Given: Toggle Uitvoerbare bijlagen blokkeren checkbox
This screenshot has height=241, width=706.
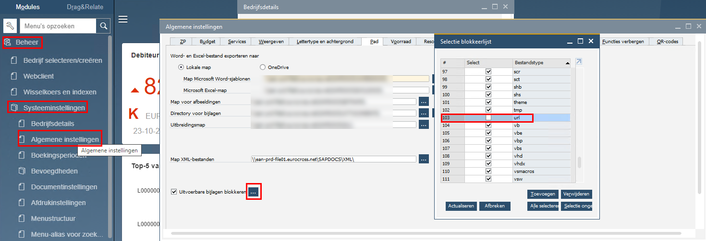Looking at the screenshot, I should (174, 192).
